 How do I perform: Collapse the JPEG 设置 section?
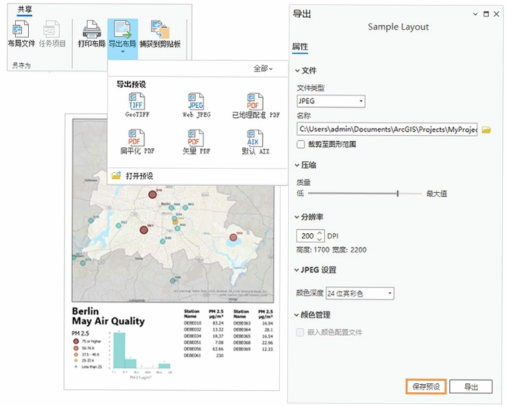tap(297, 270)
